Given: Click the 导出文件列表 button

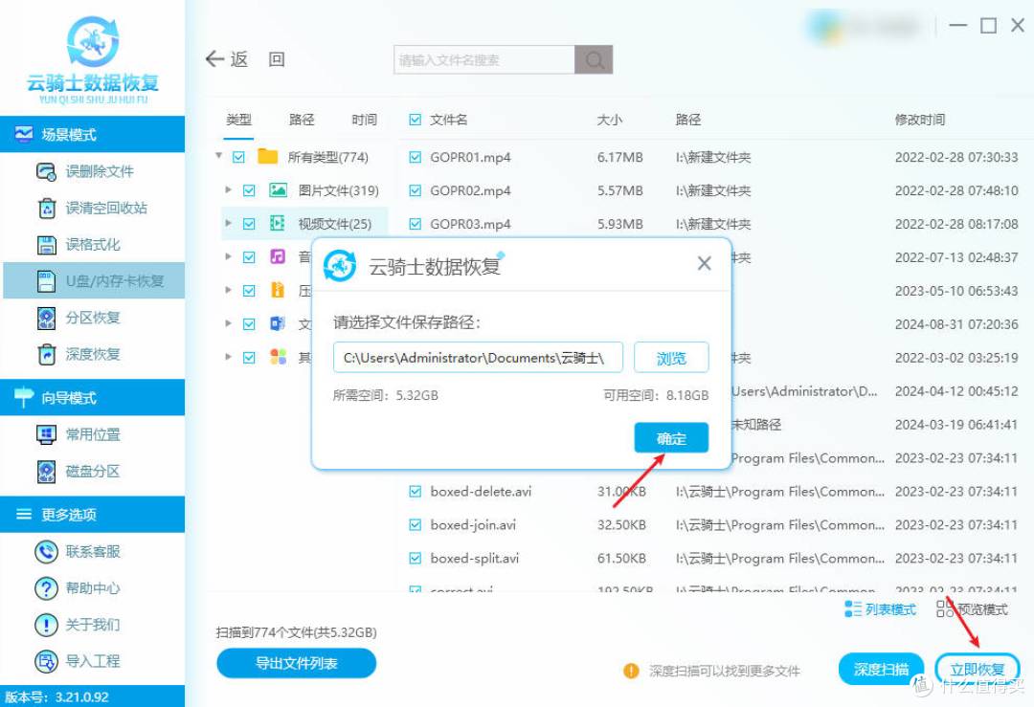Looking at the screenshot, I should (x=296, y=664).
